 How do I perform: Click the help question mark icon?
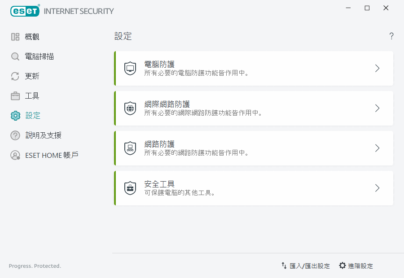391,36
